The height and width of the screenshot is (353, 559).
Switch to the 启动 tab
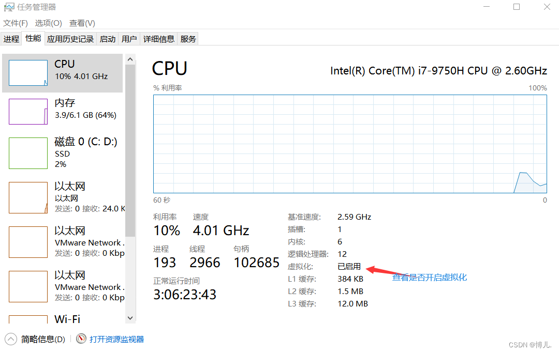click(108, 39)
